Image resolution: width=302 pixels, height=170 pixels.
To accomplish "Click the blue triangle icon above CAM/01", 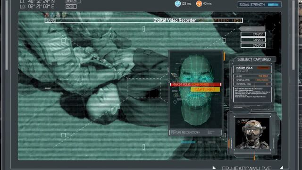I will tap(52, 15).
